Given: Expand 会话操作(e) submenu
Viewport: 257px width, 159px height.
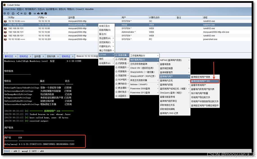Looking at the screenshot, I should [106, 63].
